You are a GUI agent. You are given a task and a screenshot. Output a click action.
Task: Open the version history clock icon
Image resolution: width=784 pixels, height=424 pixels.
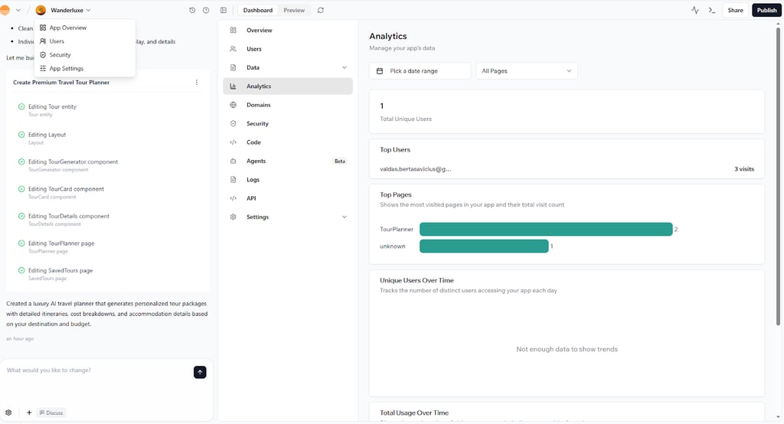coord(192,10)
